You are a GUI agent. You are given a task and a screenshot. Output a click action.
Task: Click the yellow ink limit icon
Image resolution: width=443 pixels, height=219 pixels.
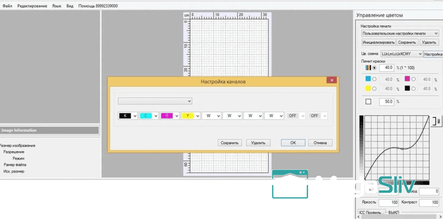tap(368, 88)
